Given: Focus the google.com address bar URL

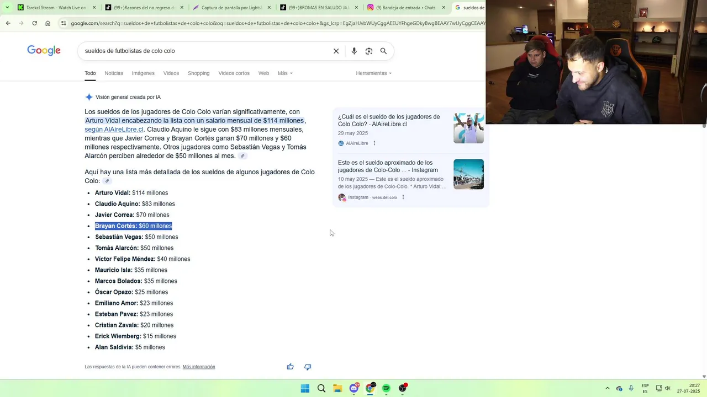Looking at the screenshot, I should click(x=278, y=23).
